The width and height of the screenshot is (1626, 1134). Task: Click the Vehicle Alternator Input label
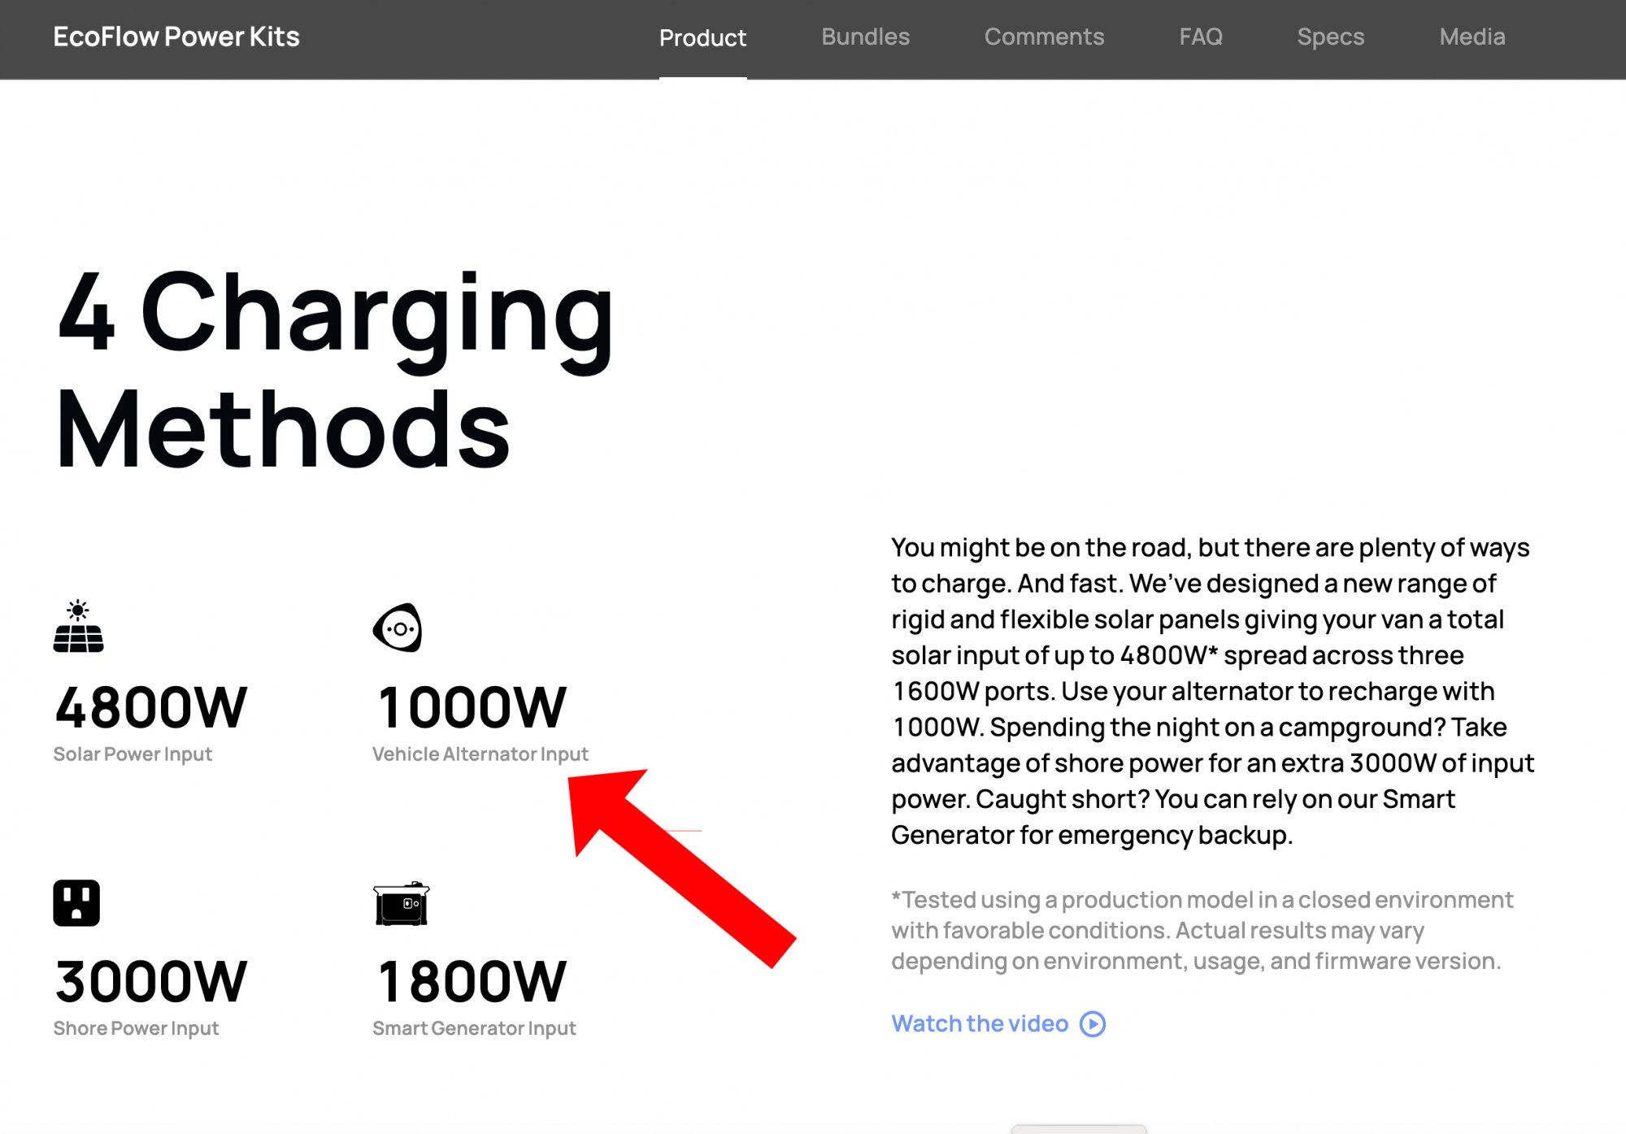480,754
